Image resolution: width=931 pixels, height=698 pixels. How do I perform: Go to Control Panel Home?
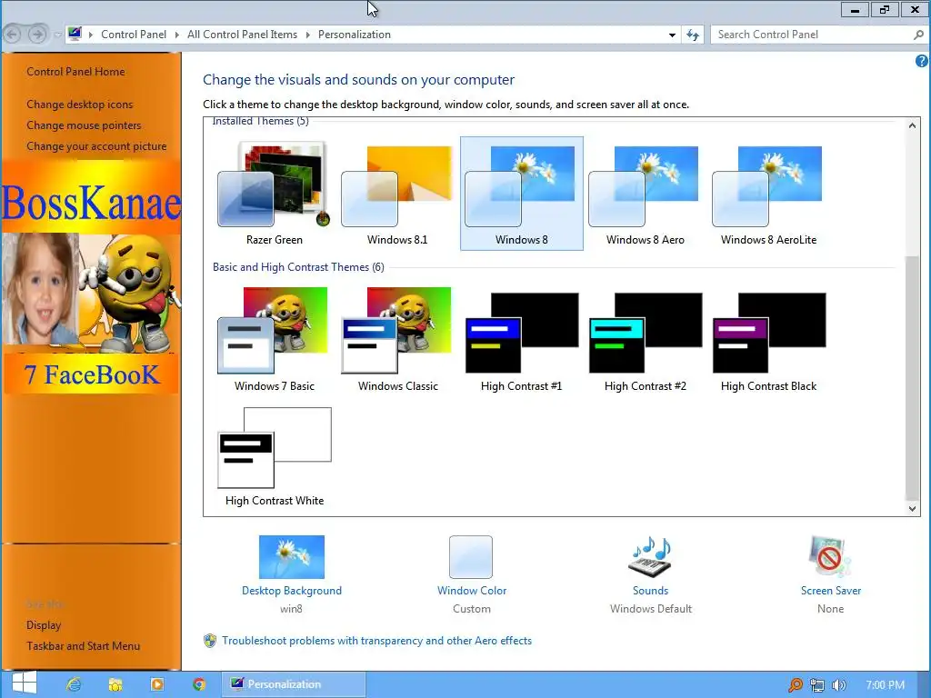[75, 72]
